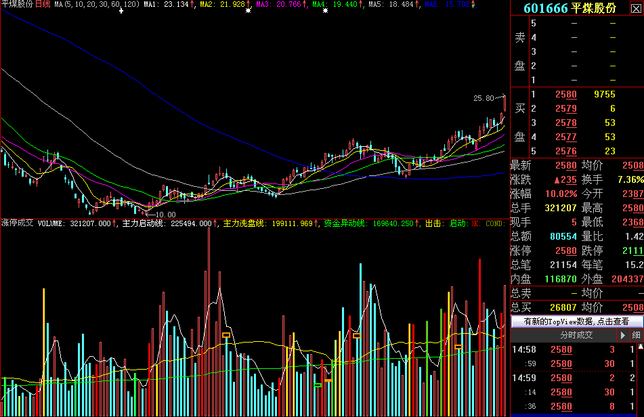Click the first asterisk marker near MA2
644x417 pixels.
248,11
